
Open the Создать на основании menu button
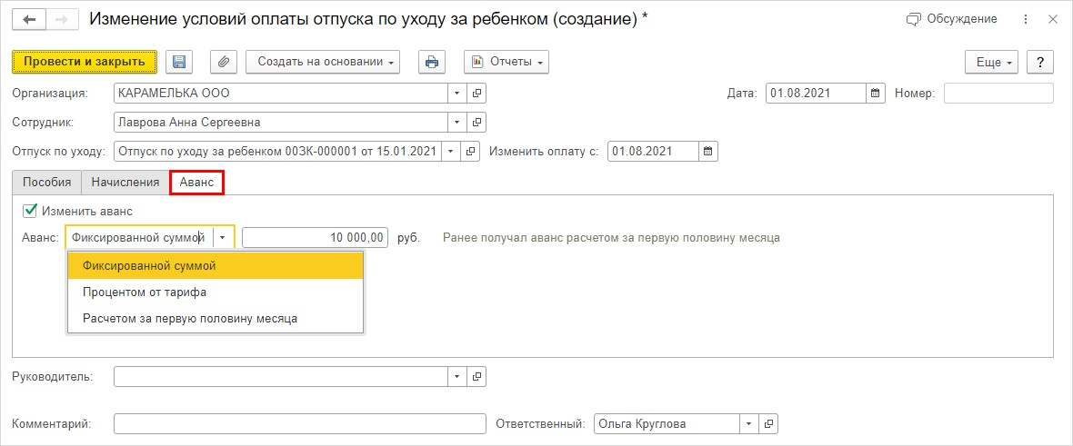(323, 62)
